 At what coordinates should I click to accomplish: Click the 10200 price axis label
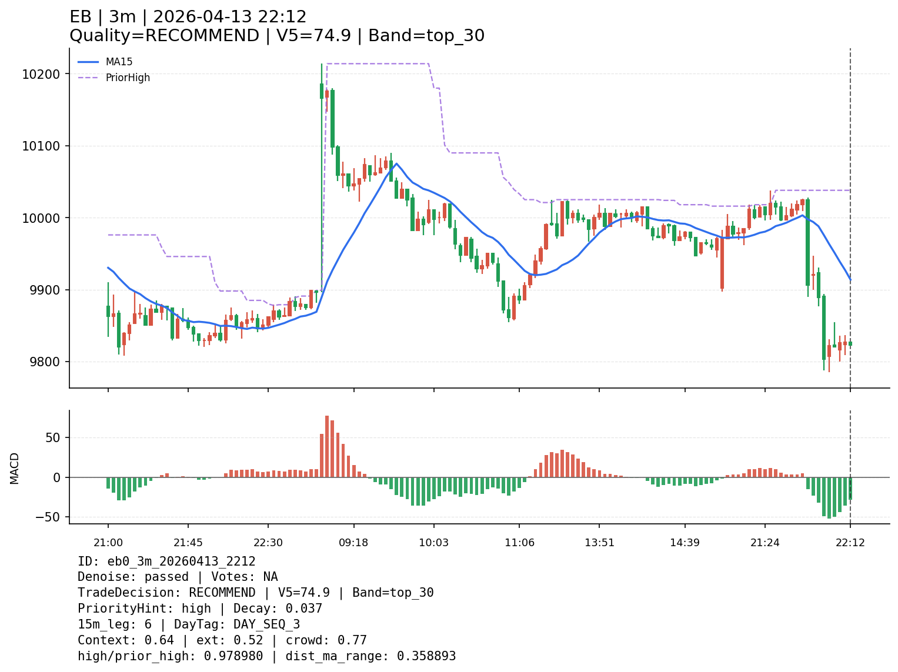click(x=41, y=74)
